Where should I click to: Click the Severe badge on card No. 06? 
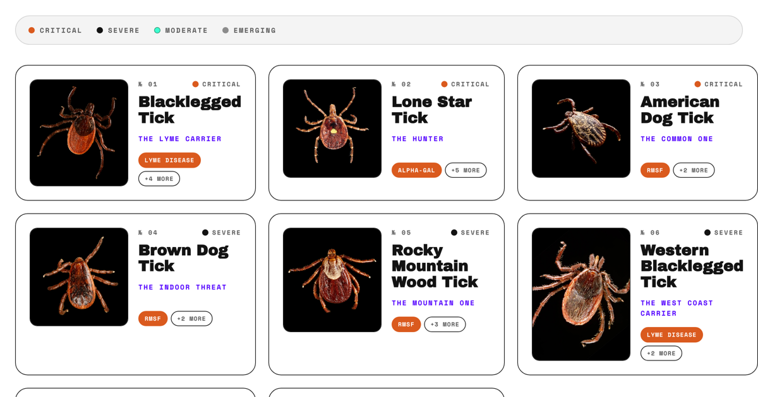tap(724, 233)
